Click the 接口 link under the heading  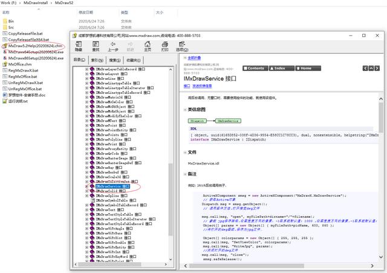tap(187, 86)
